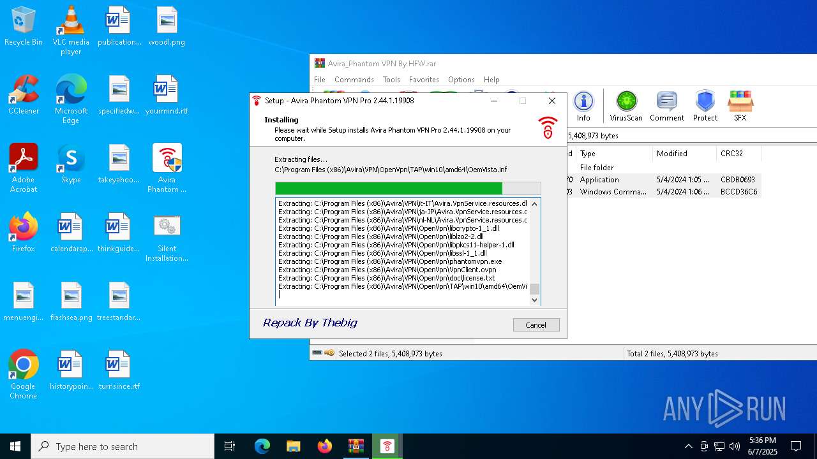Open WinRAR Favorites menu
817x459 pixels.
click(x=424, y=80)
